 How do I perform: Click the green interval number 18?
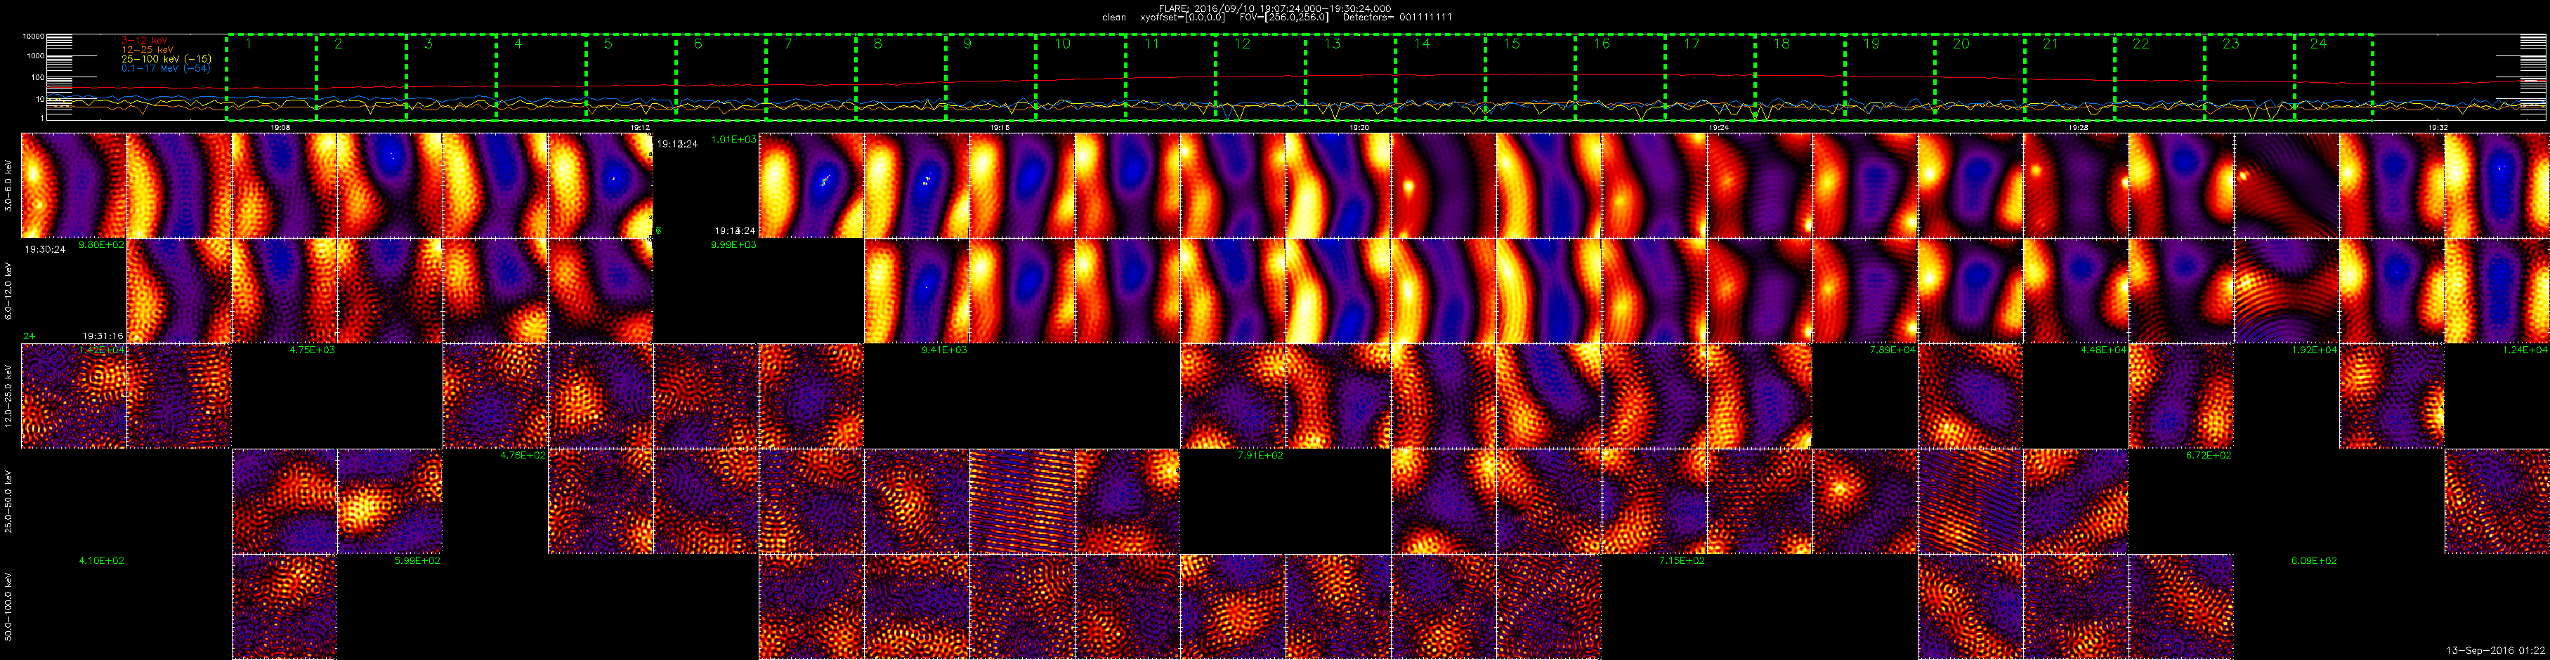point(1781,44)
